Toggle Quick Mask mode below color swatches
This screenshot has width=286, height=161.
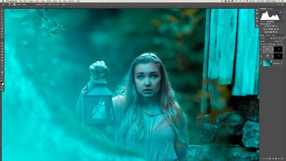click(2, 87)
